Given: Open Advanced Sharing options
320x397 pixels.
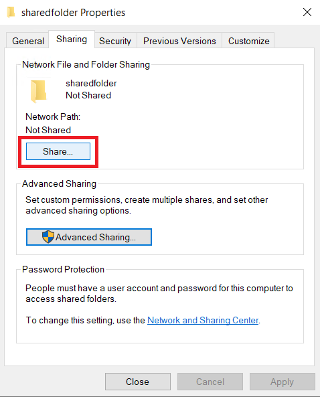Looking at the screenshot, I should [89, 237].
